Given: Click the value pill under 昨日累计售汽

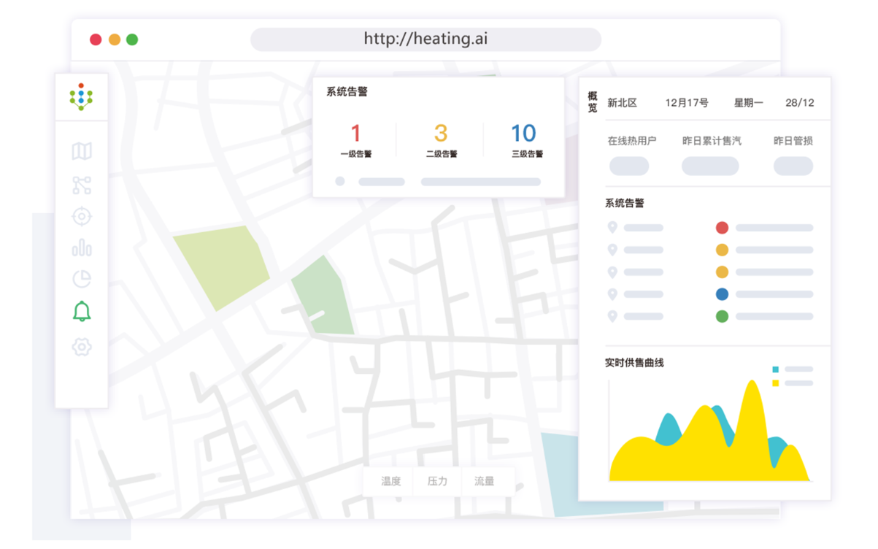Looking at the screenshot, I should (710, 166).
